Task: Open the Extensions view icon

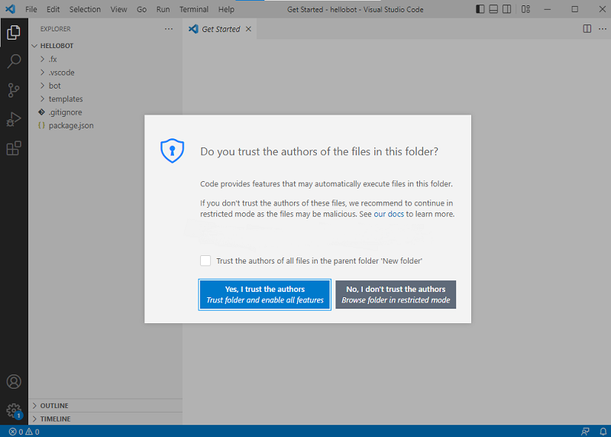Action: point(14,148)
